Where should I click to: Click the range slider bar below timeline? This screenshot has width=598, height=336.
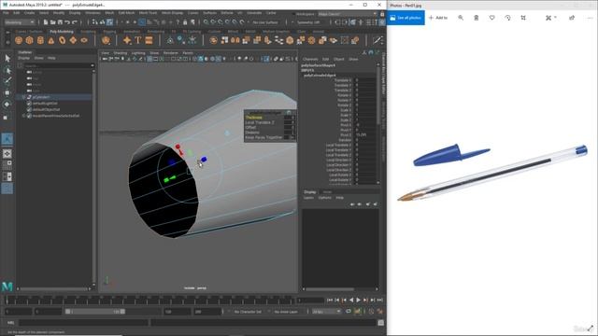95,312
